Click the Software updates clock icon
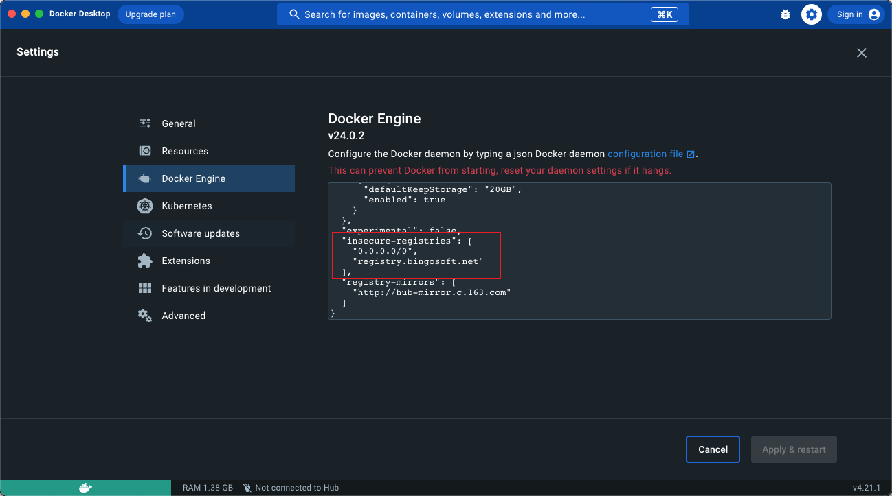 coord(145,233)
